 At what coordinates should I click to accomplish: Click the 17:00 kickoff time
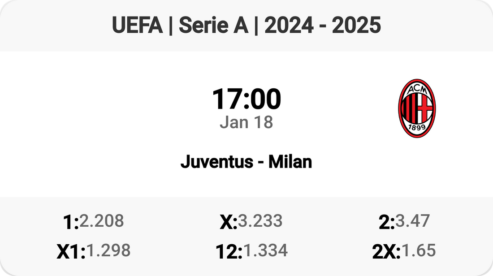point(246,99)
